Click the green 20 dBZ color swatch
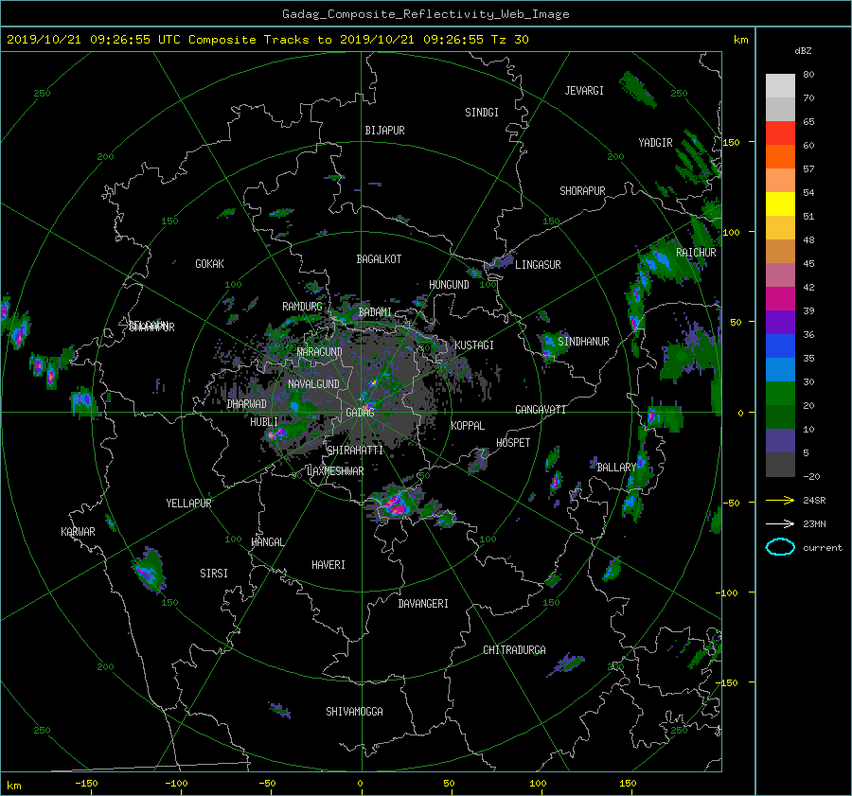This screenshot has height=796, width=852. [780, 394]
